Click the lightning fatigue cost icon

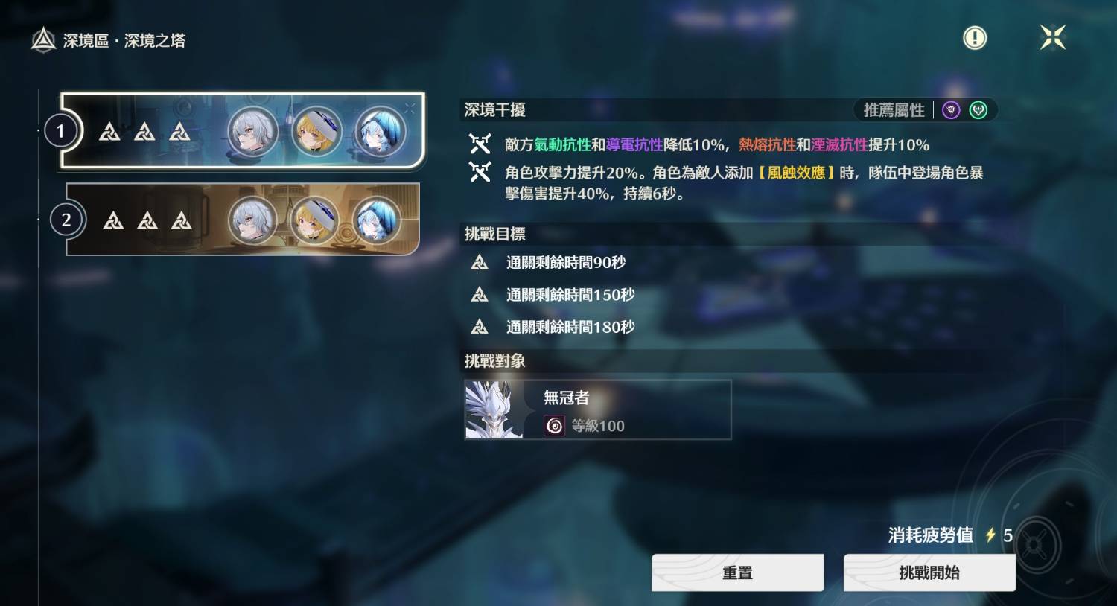990,535
